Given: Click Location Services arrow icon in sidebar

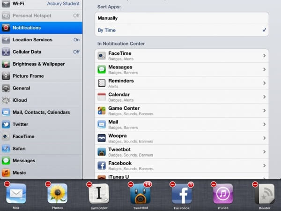Looking at the screenshot, I should click(x=6, y=40).
